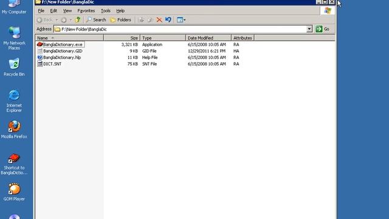Open the View menu

(67, 11)
